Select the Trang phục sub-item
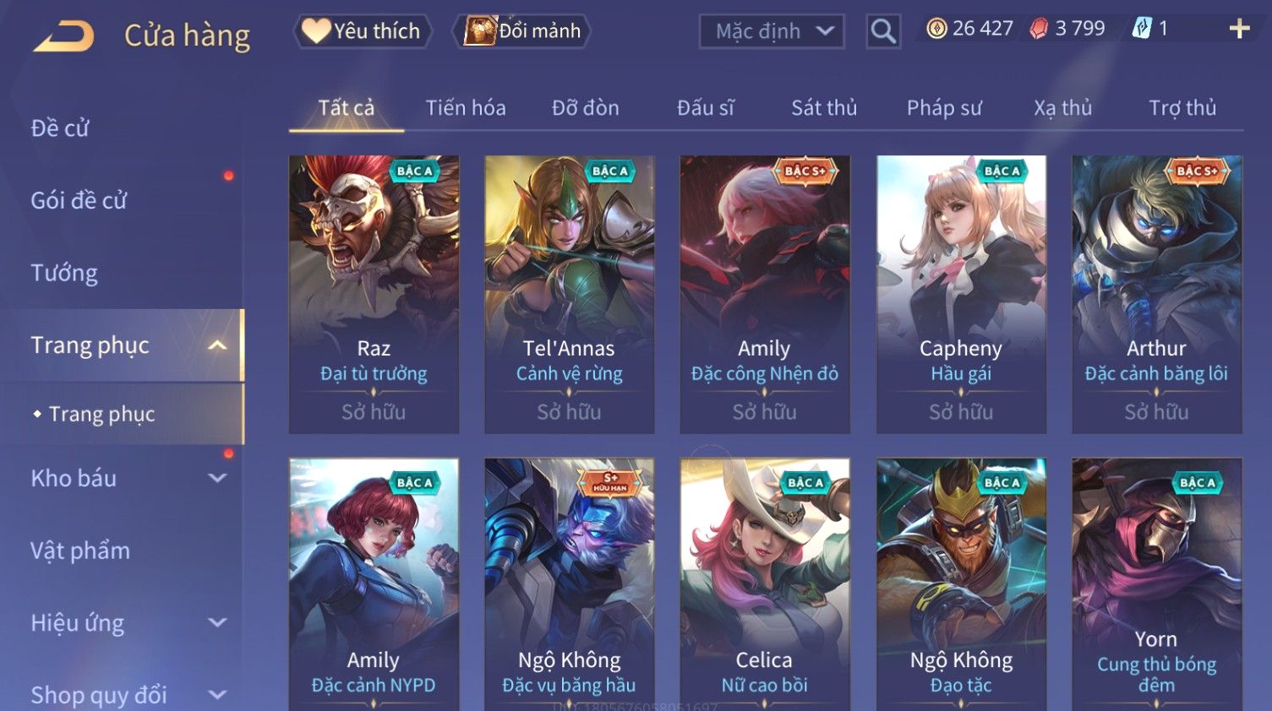The image size is (1272, 711). [101, 414]
